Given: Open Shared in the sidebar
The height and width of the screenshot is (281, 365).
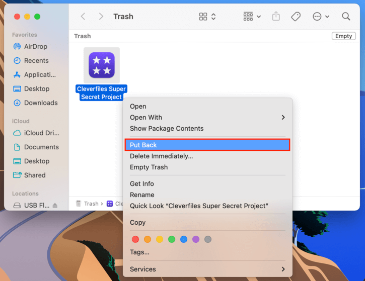Looking at the screenshot, I should coord(35,175).
